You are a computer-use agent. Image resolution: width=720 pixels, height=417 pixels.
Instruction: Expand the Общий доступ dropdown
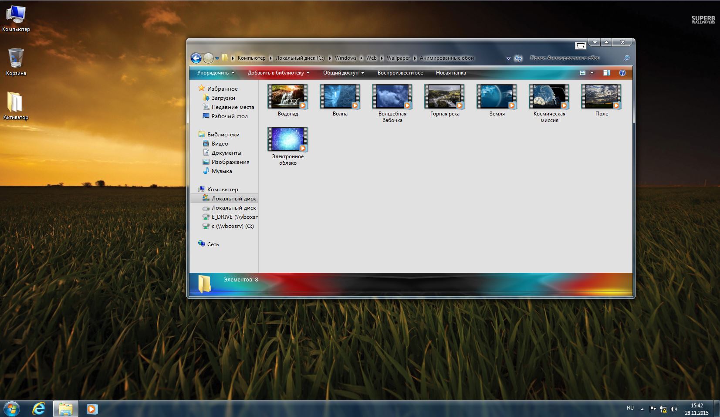pyautogui.click(x=343, y=73)
